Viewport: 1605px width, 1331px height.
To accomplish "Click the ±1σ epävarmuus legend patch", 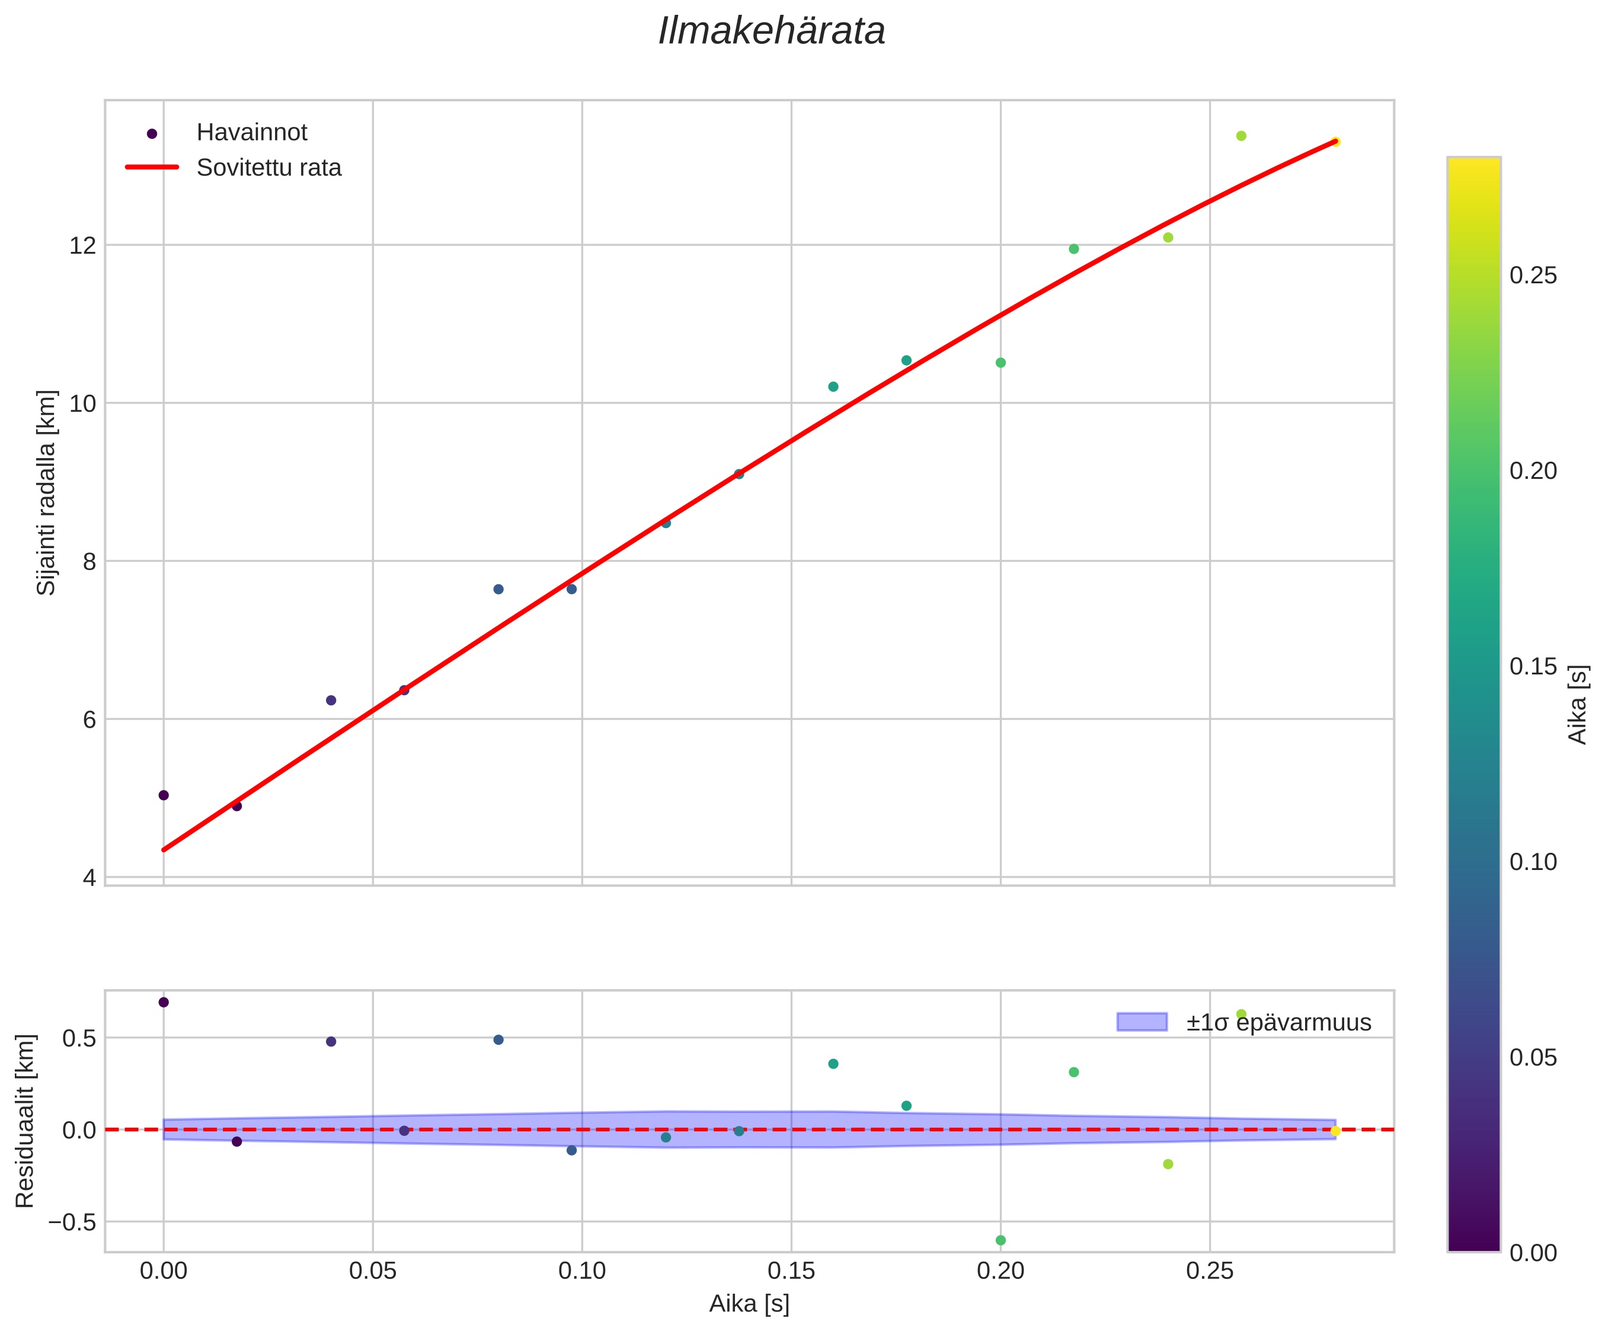I will 1142,1022.
